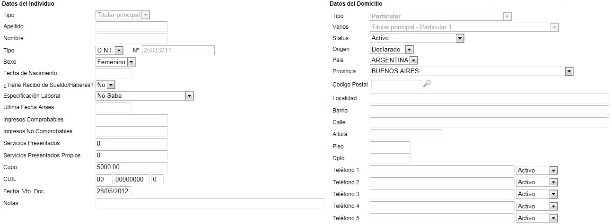612x224 pixels.
Task: Open the Sexo dropdown showing Femenino
Action: [115, 62]
